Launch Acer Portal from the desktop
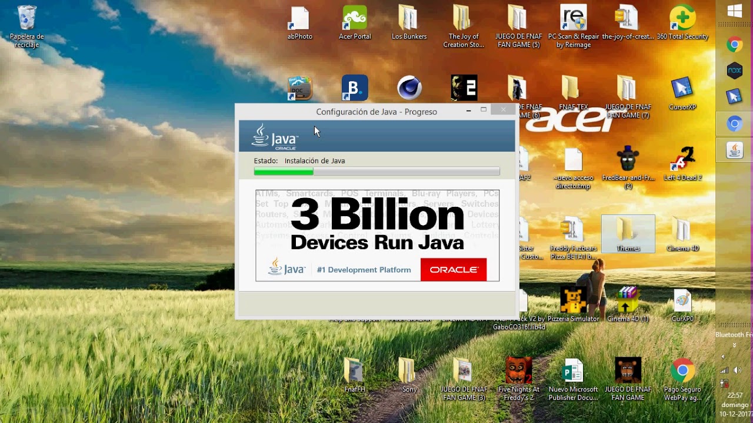This screenshot has height=423, width=753. tap(355, 23)
